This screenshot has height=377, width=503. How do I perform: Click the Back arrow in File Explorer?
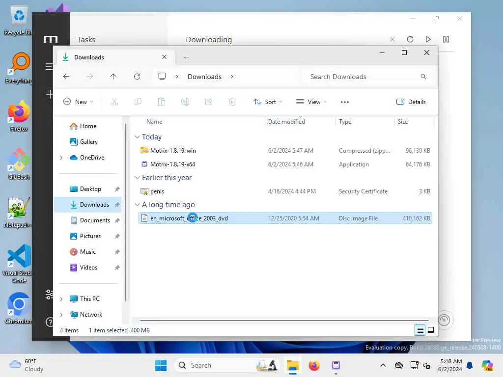pos(66,77)
